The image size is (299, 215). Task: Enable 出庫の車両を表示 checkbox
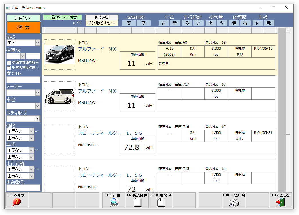pyautogui.click(x=9, y=68)
